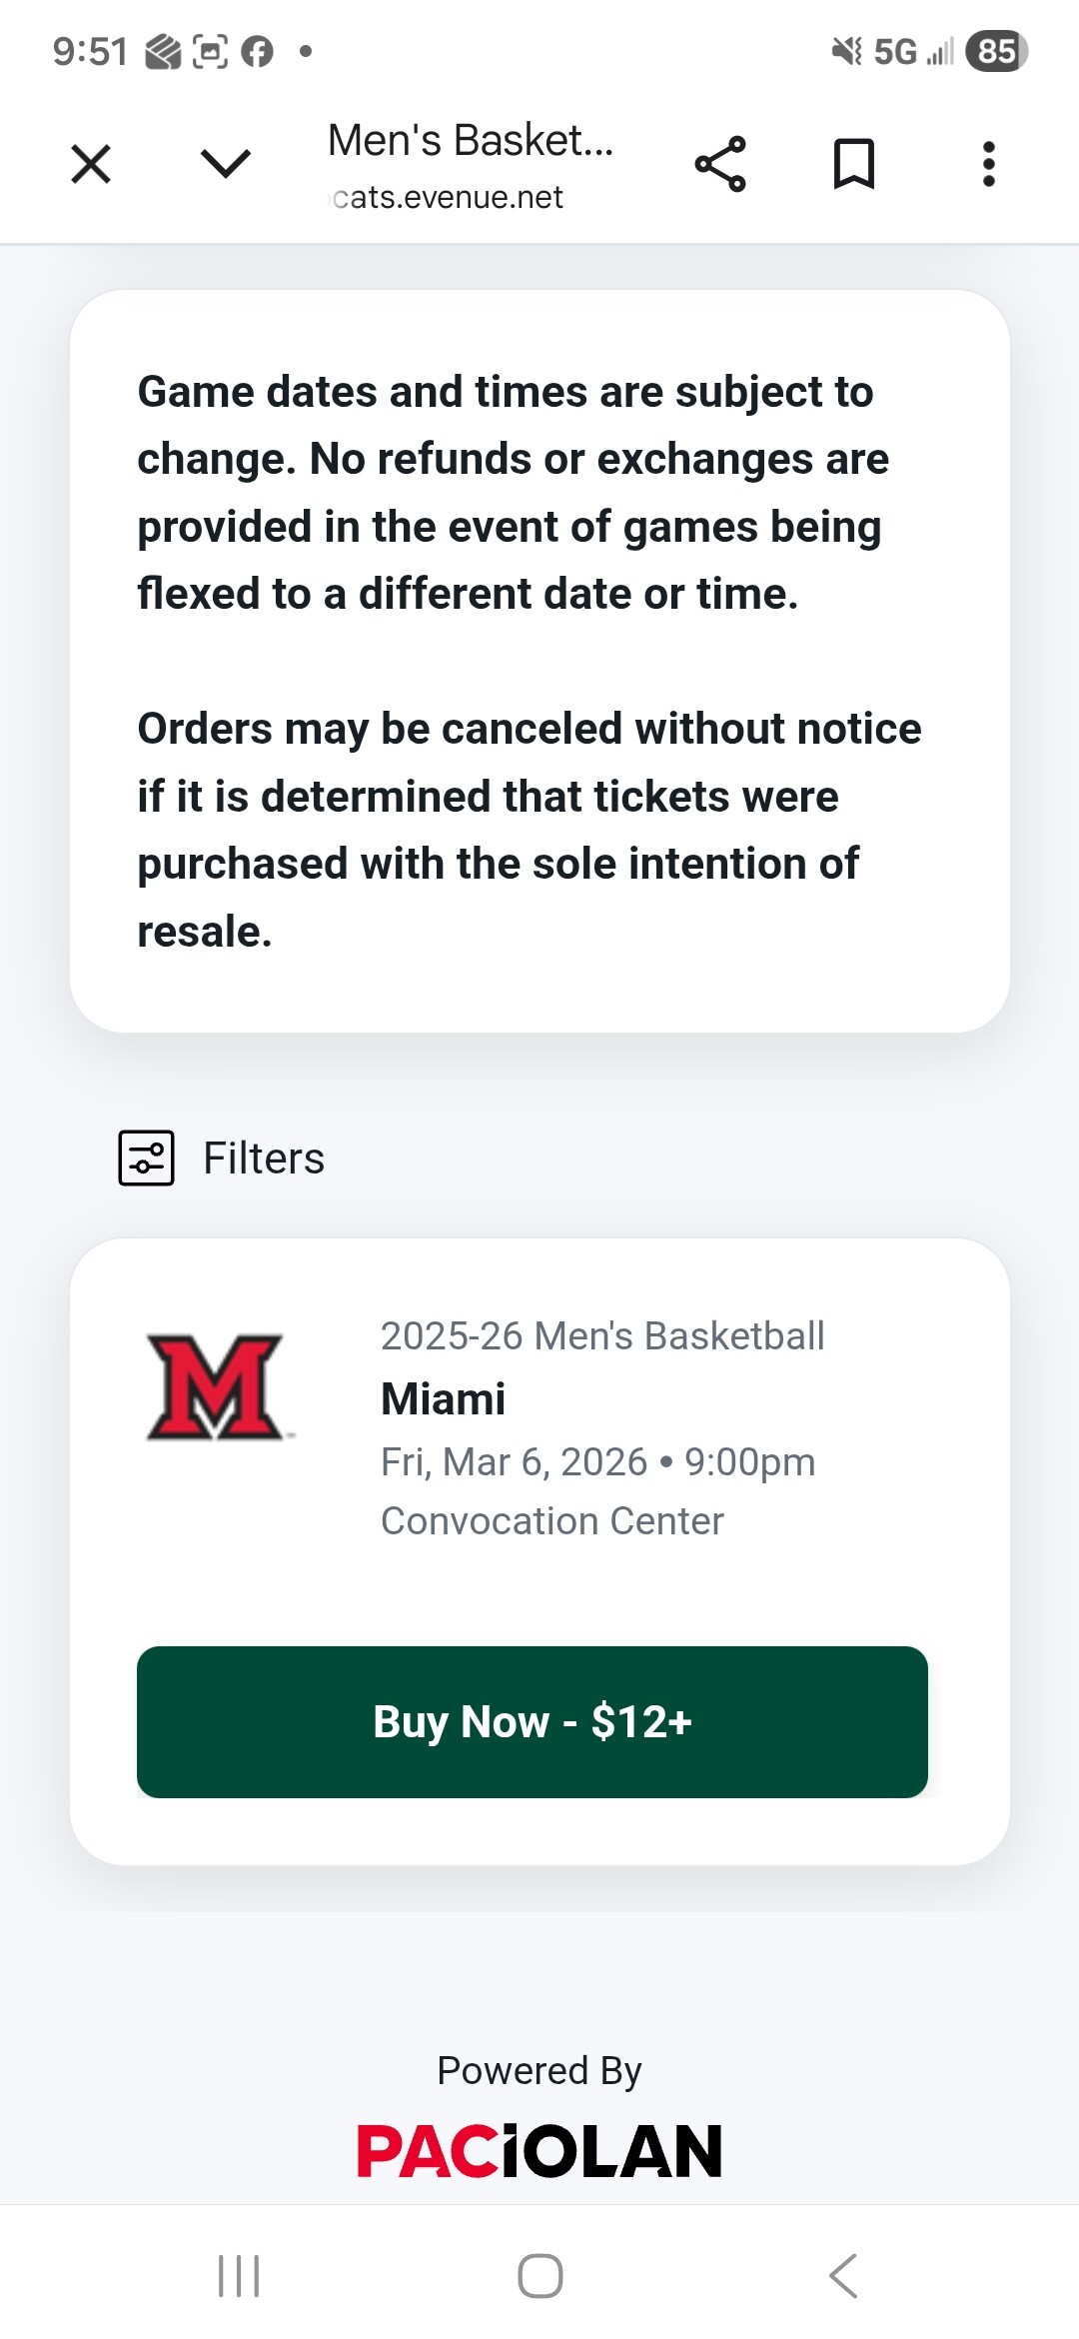Tap the Men's Basket... page title
The width and height of the screenshot is (1079, 2339).
pos(471,140)
